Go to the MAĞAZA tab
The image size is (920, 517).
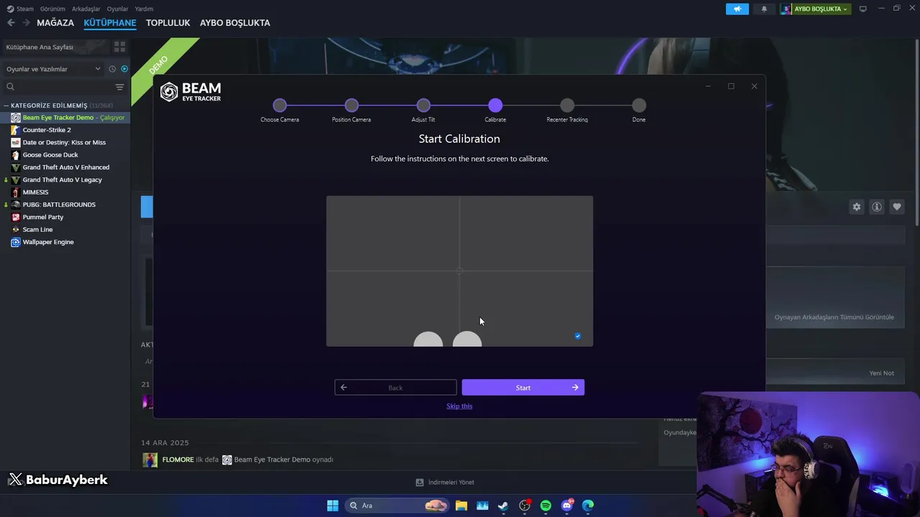[x=55, y=23]
